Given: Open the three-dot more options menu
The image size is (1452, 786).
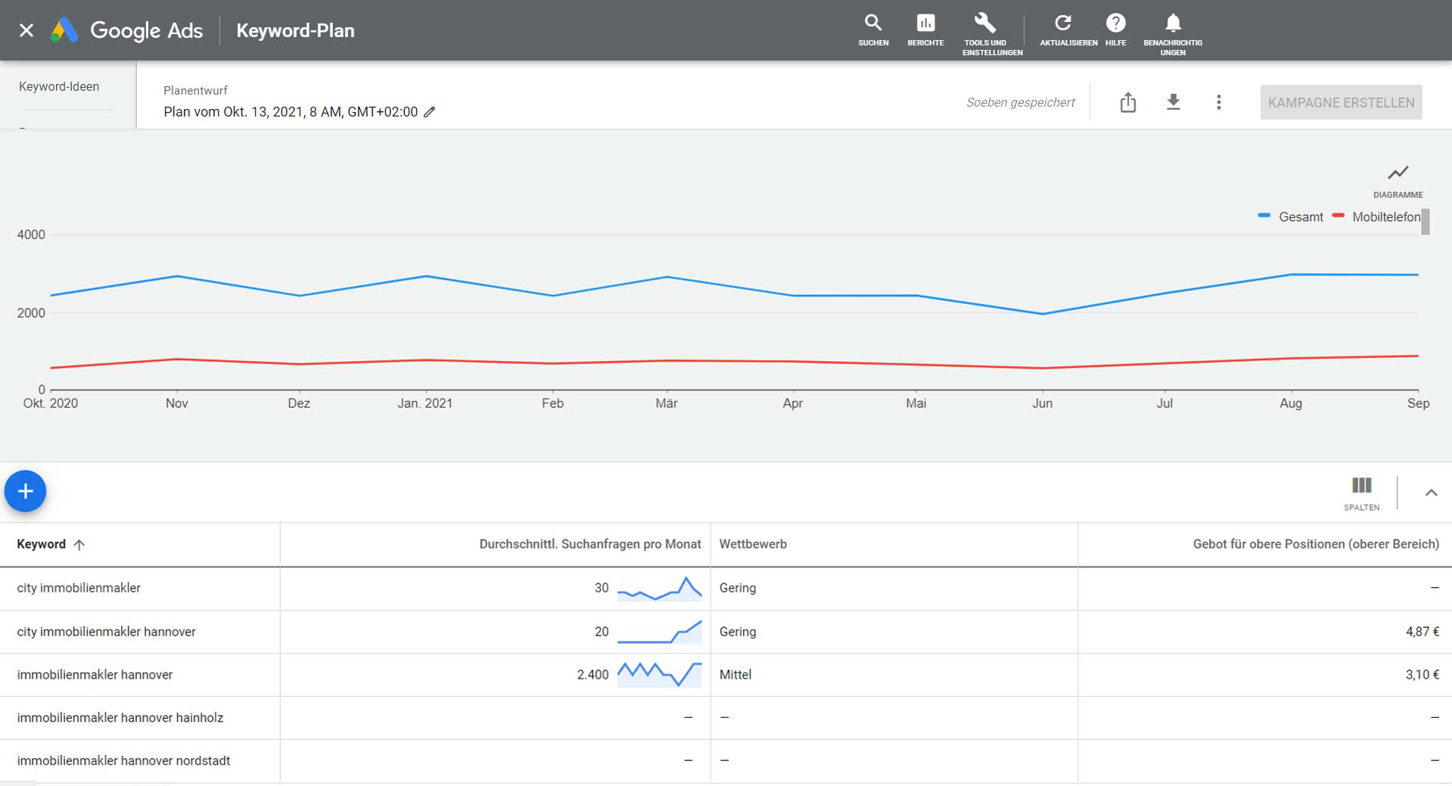Looking at the screenshot, I should click(1218, 102).
